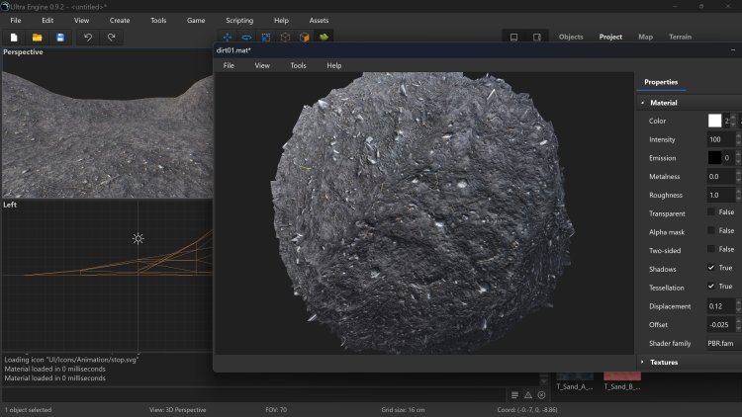Select the Move (translate) tool icon
The image size is (742, 417).
(227, 38)
